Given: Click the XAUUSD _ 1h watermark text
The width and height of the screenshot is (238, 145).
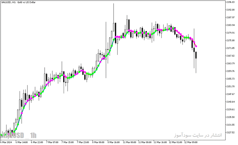Looking at the screenshot, I should click(x=19, y=135).
